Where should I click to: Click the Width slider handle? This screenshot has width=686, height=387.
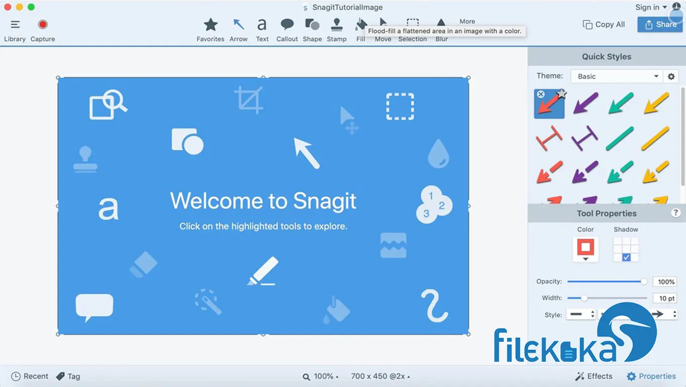pos(584,298)
